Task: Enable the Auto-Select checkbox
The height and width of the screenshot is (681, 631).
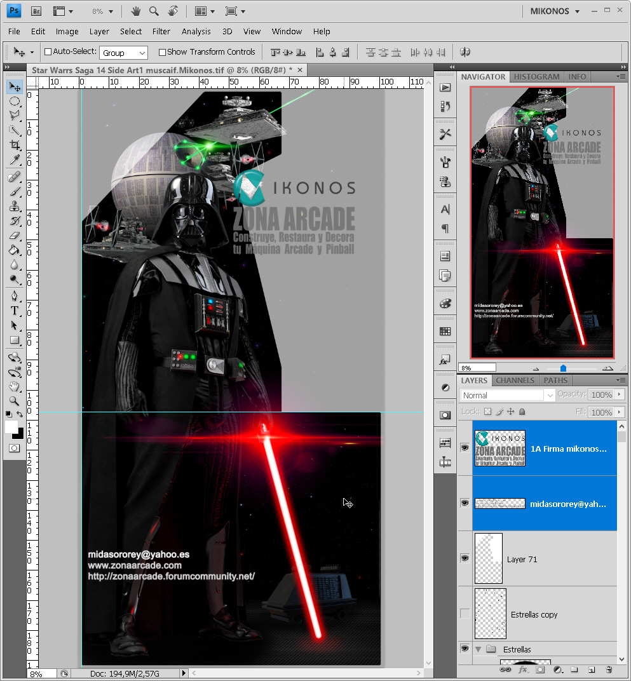Action: click(48, 51)
